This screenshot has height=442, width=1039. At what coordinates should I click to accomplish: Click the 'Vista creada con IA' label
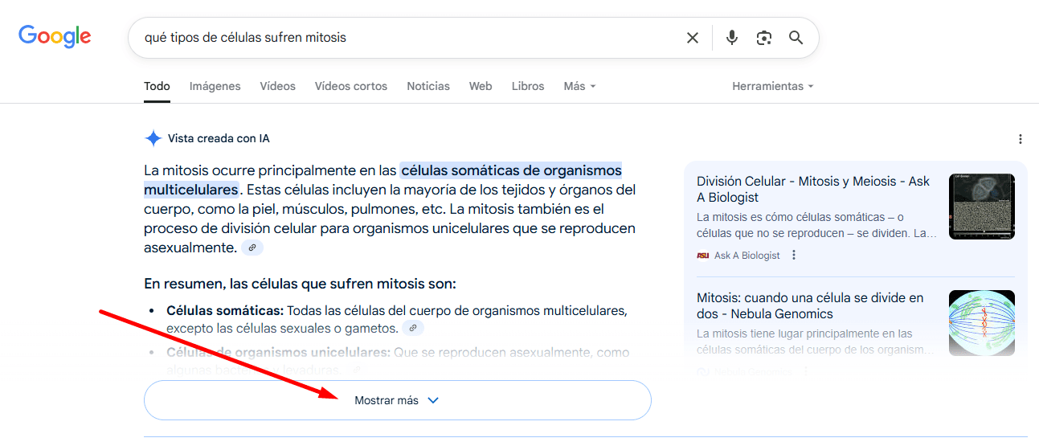pos(219,138)
